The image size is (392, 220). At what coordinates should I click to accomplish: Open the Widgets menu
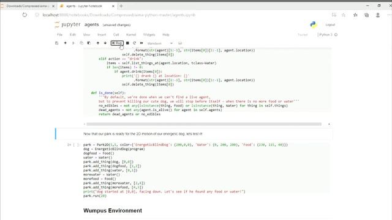pos(149,35)
